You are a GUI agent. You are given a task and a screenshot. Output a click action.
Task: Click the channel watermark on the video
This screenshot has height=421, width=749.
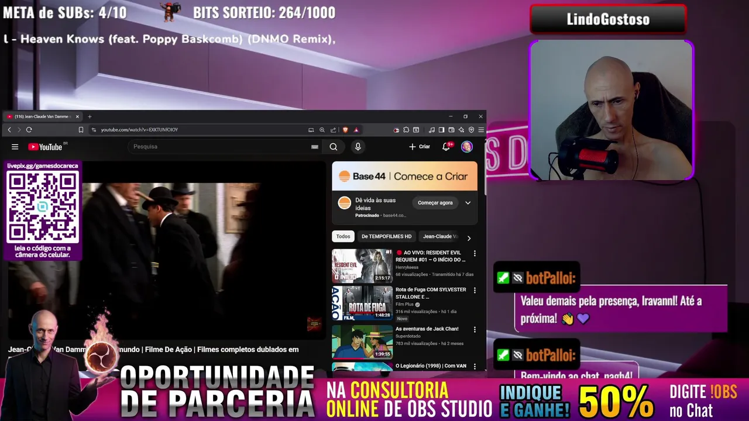pyautogui.click(x=314, y=324)
